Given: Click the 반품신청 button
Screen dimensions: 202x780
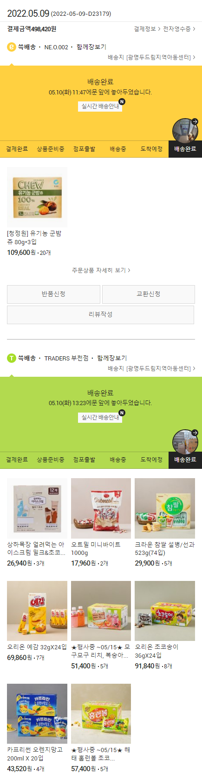Looking at the screenshot, I should (x=53, y=294).
